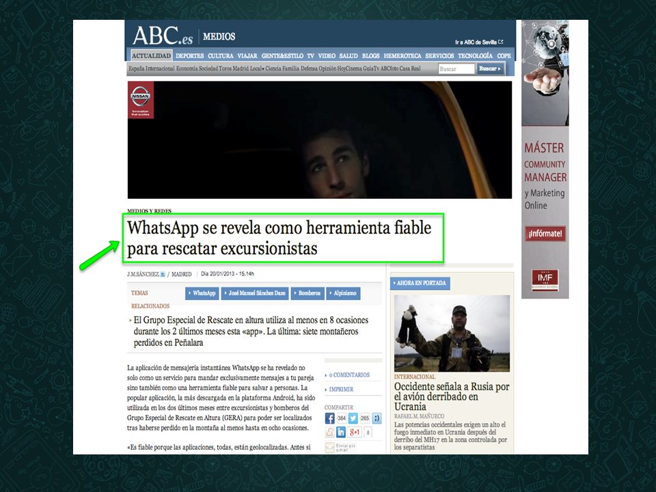Click the author name J.M.Sánchez
This screenshot has height=492, width=656.
click(143, 275)
